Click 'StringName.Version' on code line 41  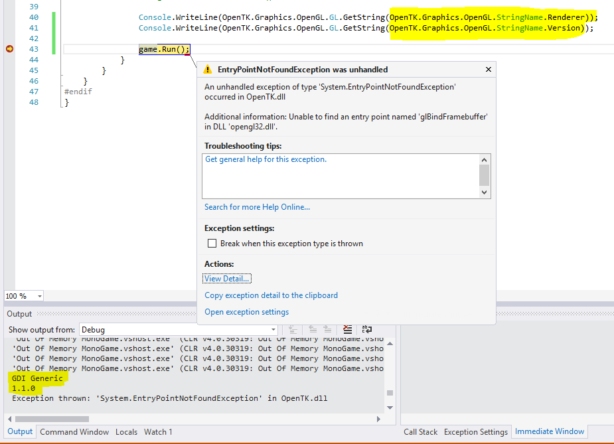click(538, 28)
